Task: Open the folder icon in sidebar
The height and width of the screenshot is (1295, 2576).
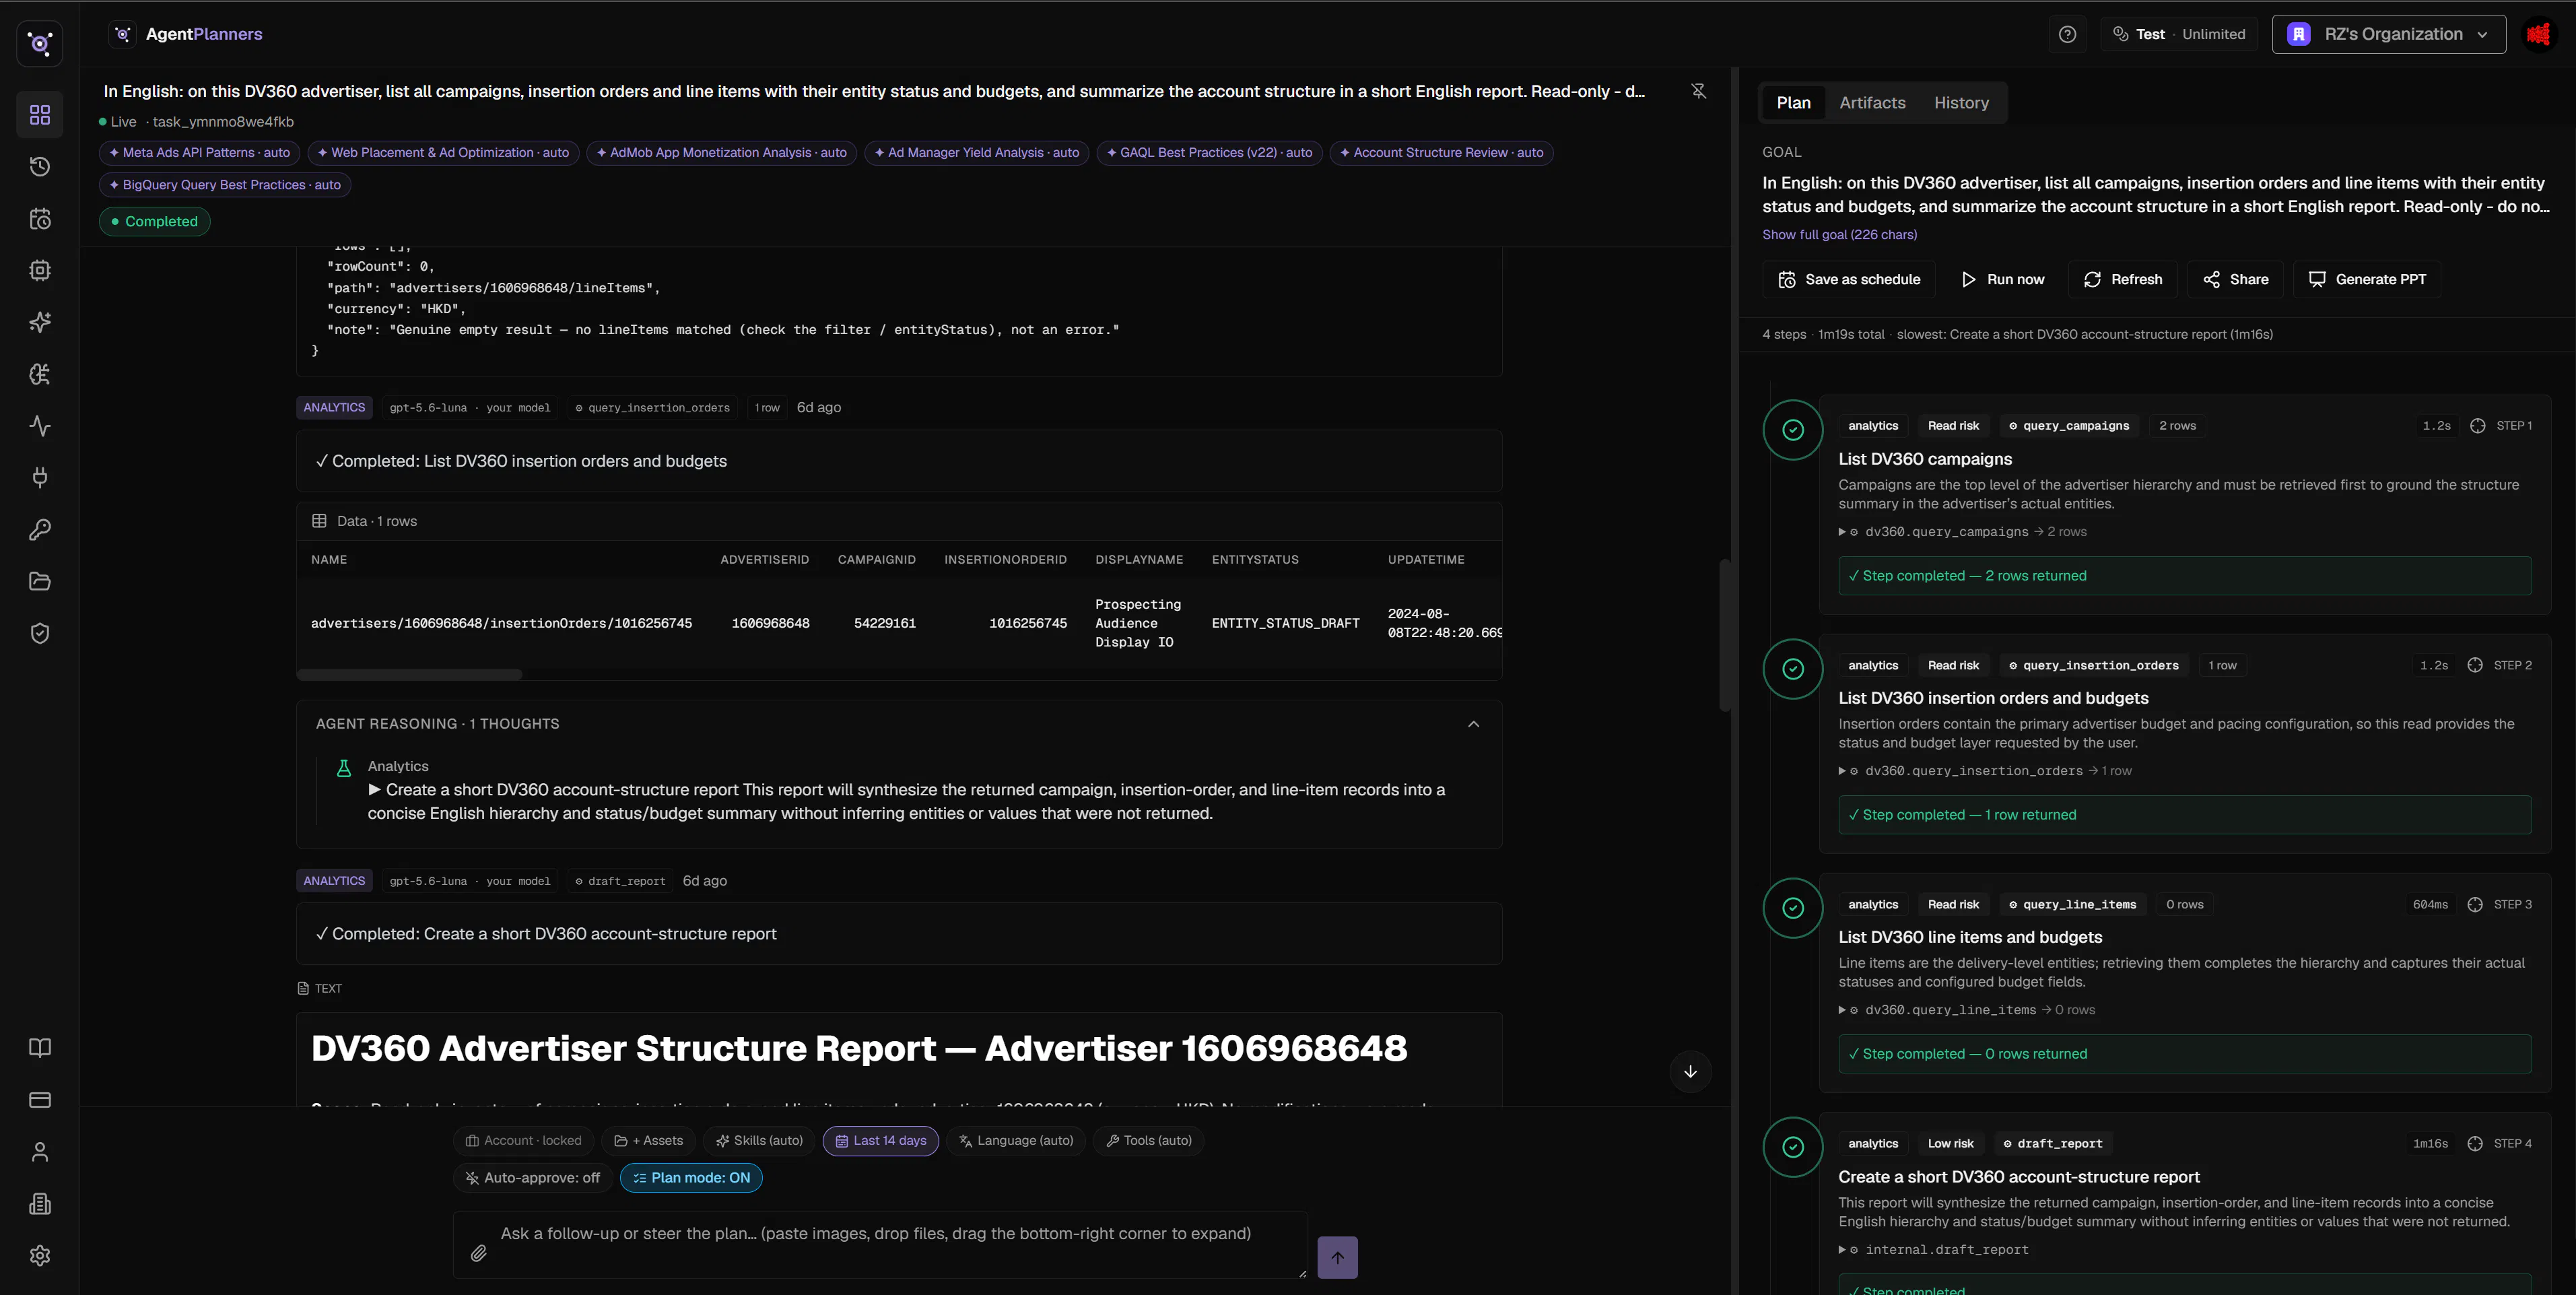Action: point(40,581)
